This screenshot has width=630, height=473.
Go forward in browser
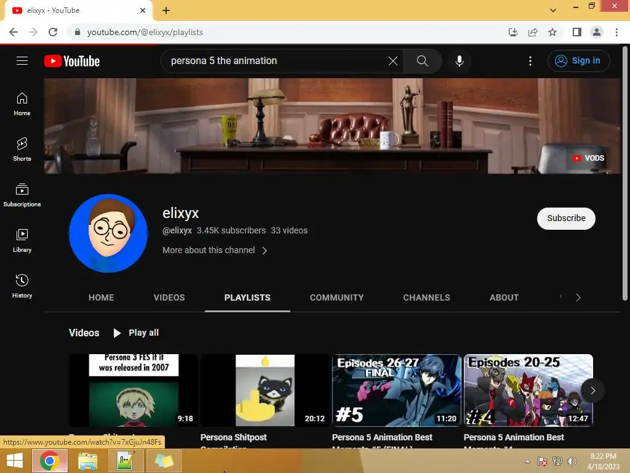pos(33,32)
